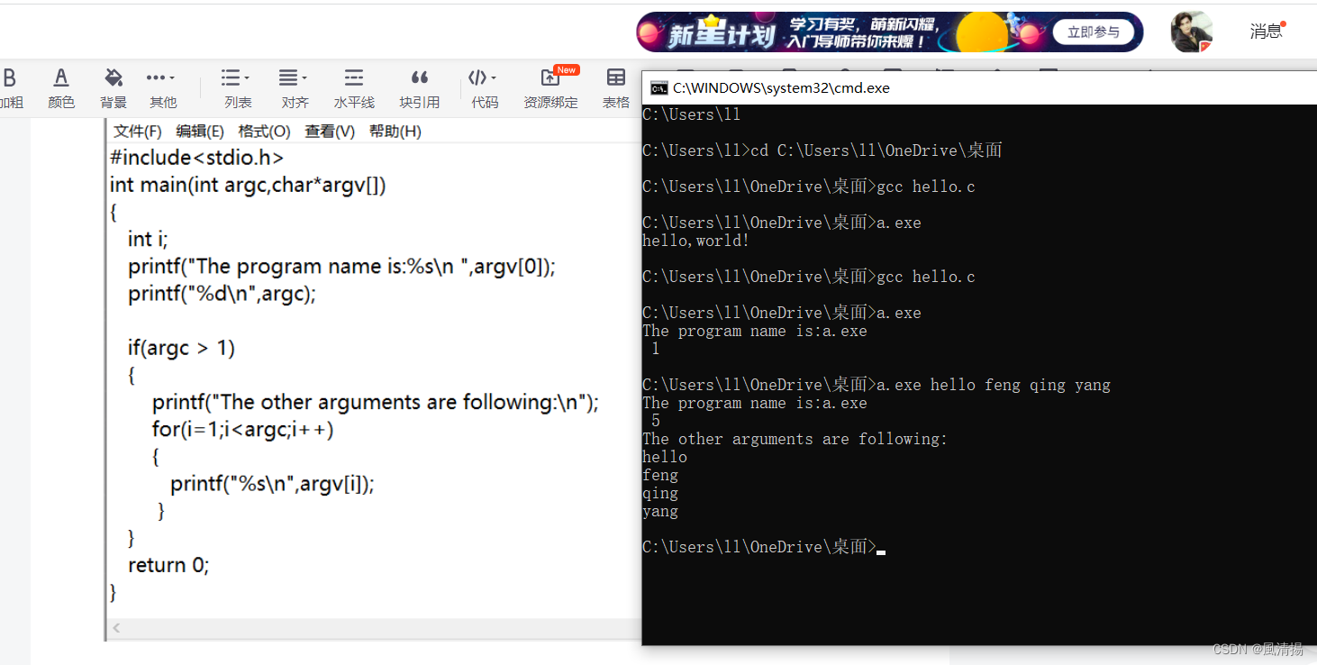Open the 文件(F) menu

[x=138, y=131]
